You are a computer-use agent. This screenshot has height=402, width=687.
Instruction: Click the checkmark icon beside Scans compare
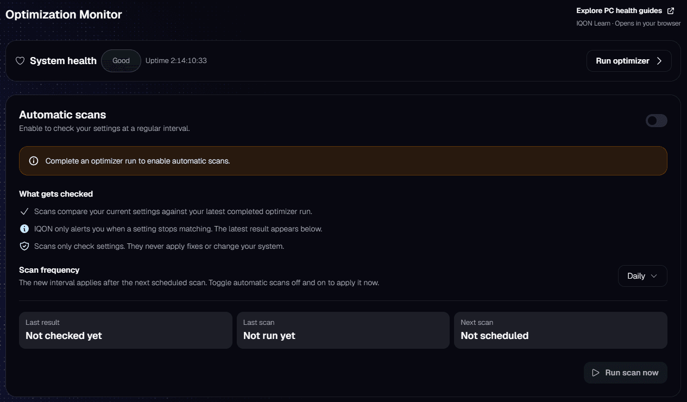(24, 211)
